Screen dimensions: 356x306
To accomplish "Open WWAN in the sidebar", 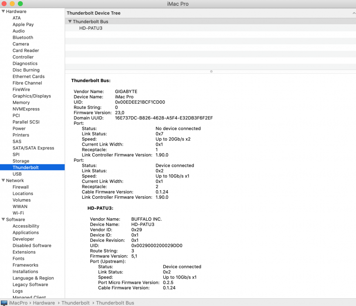I will (x=20, y=206).
